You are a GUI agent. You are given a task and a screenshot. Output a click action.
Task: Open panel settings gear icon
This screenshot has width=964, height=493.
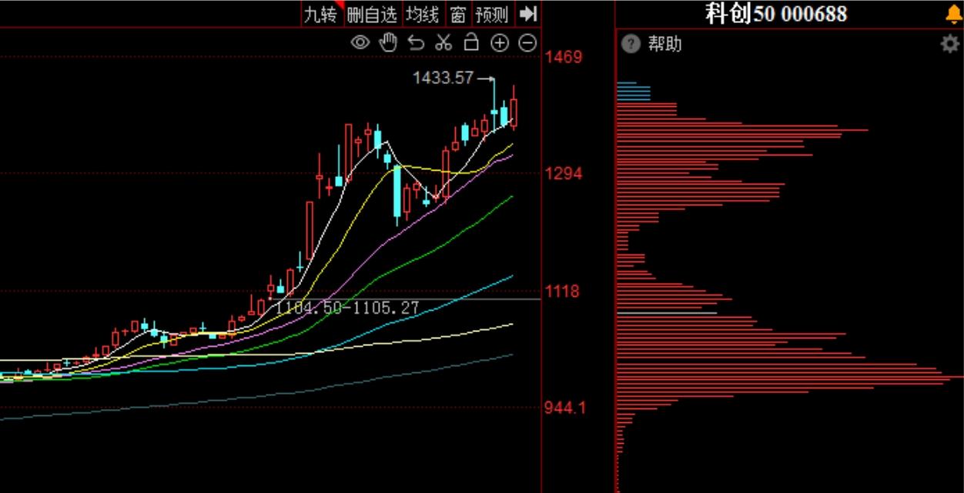click(x=951, y=44)
